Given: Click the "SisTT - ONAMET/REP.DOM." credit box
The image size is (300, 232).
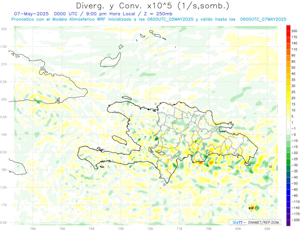Looking at the screenshot, I should coord(255,222).
